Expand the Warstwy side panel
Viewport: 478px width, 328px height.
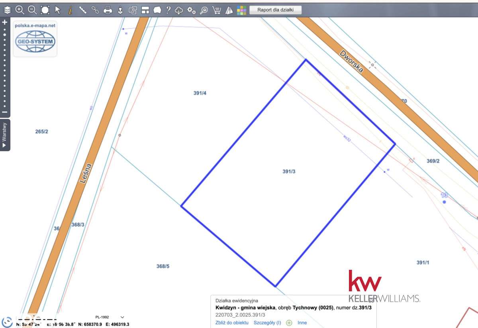pos(5,135)
